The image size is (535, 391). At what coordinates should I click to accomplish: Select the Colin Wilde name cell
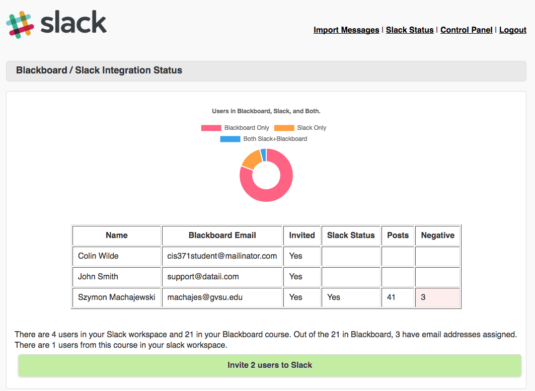[x=117, y=256]
